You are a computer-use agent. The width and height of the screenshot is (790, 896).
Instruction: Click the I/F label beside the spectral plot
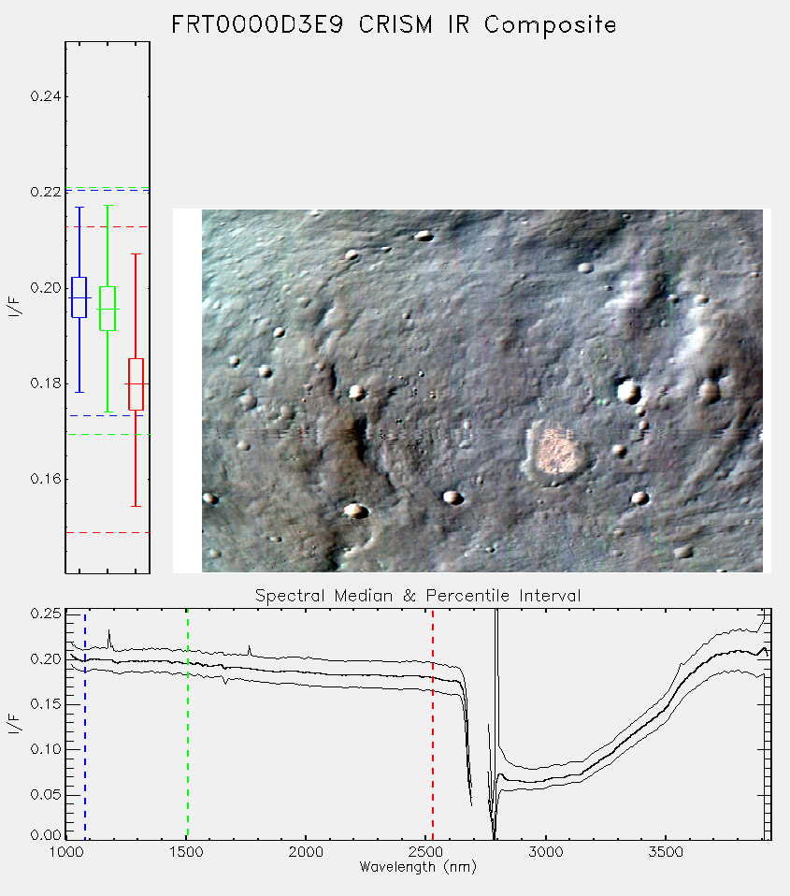pos(15,724)
